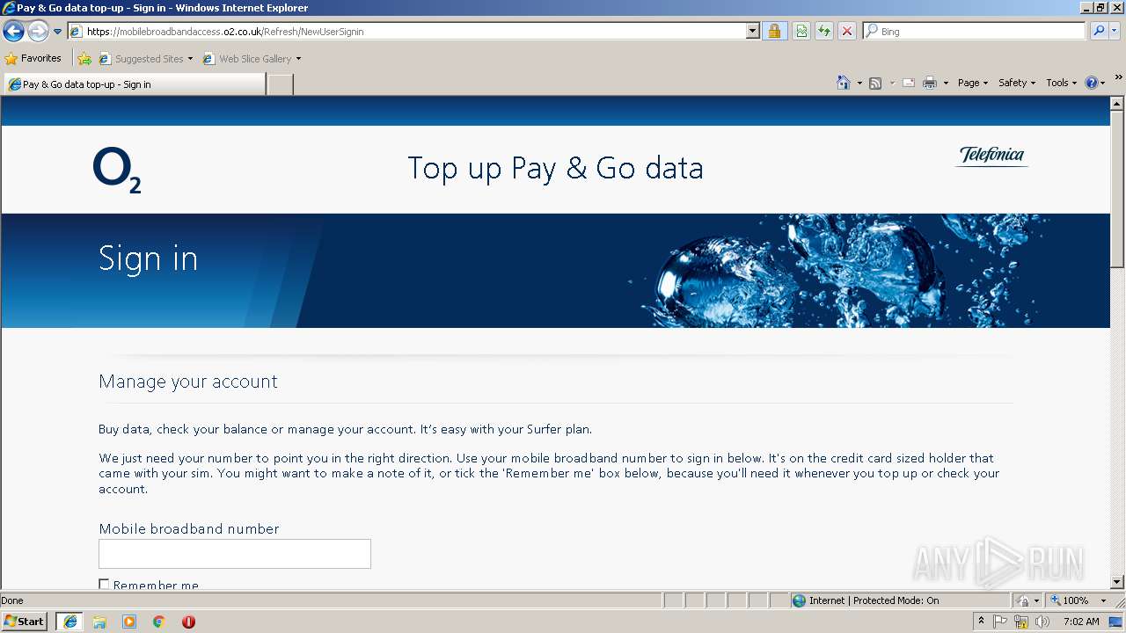1126x633 pixels.
Task: Click the browser Back arrow button
Action: [13, 32]
